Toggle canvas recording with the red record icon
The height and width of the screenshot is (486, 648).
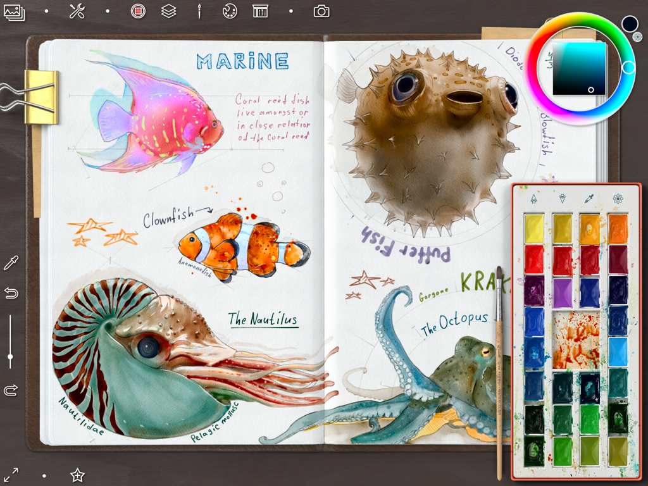click(x=138, y=11)
